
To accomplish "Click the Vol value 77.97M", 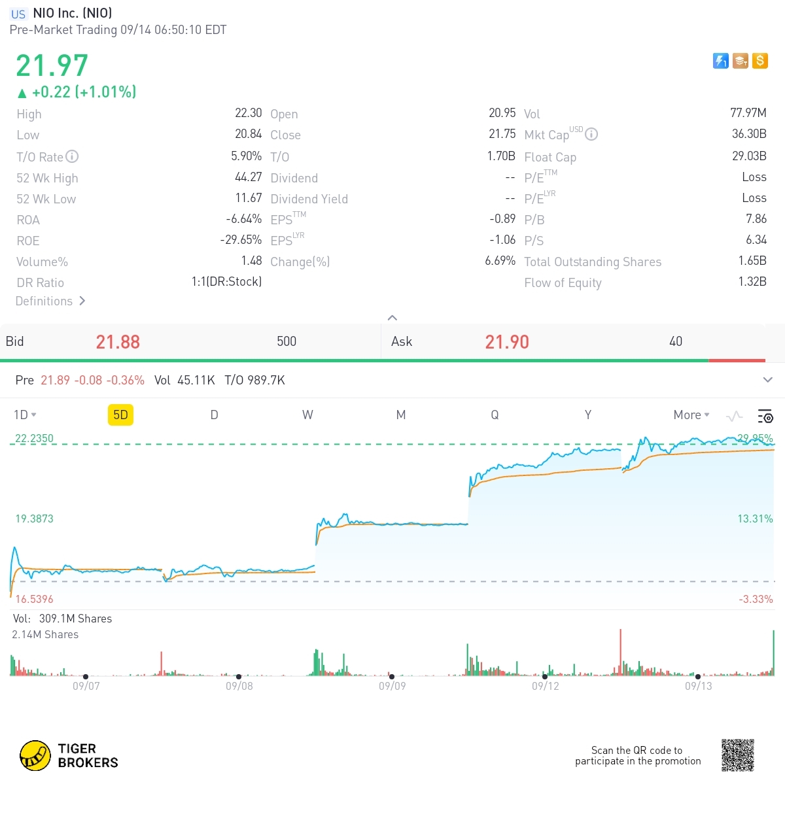I will coord(748,113).
